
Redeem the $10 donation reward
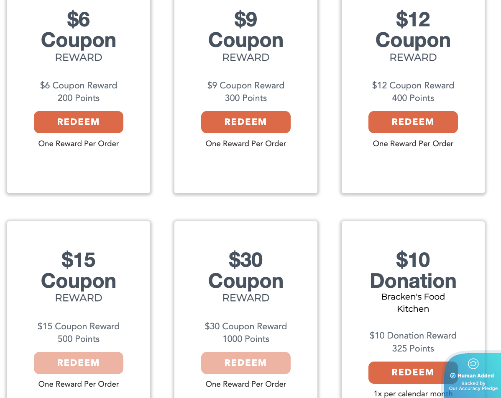pyautogui.click(x=406, y=372)
